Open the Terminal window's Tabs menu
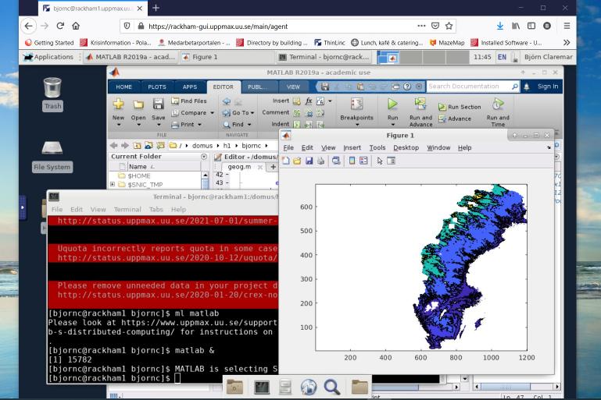The width and height of the screenshot is (601, 400). click(156, 209)
